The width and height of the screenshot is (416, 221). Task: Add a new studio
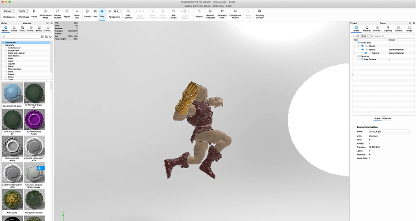[x=174, y=14]
